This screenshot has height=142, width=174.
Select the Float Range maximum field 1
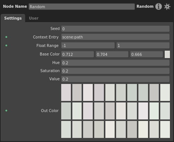point(143,45)
